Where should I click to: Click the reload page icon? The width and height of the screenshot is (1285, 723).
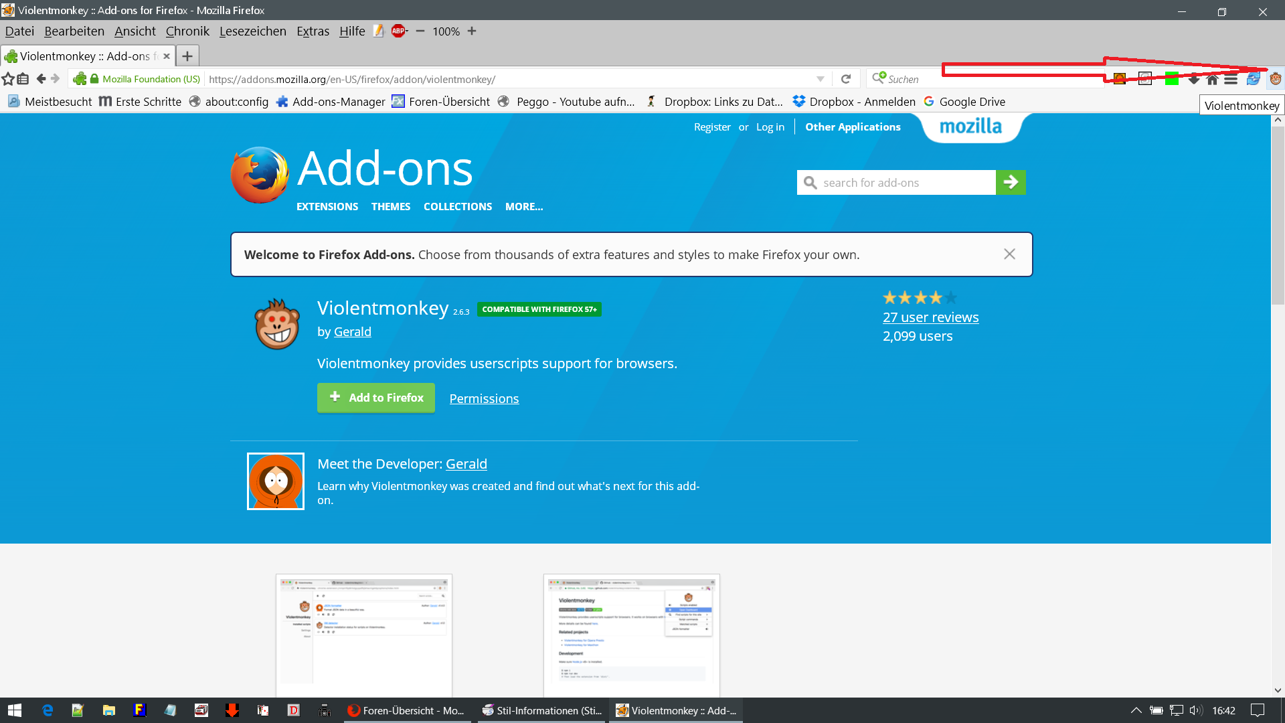[x=846, y=79]
